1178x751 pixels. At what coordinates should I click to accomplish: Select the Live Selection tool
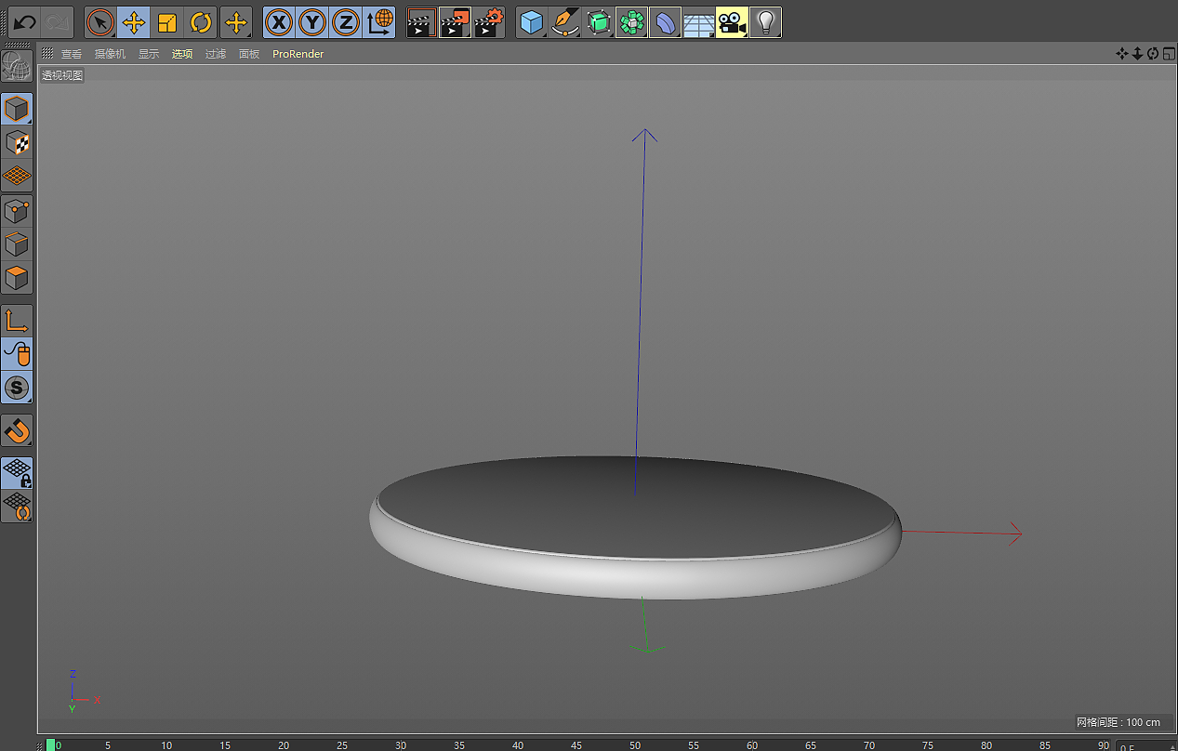tap(100, 22)
